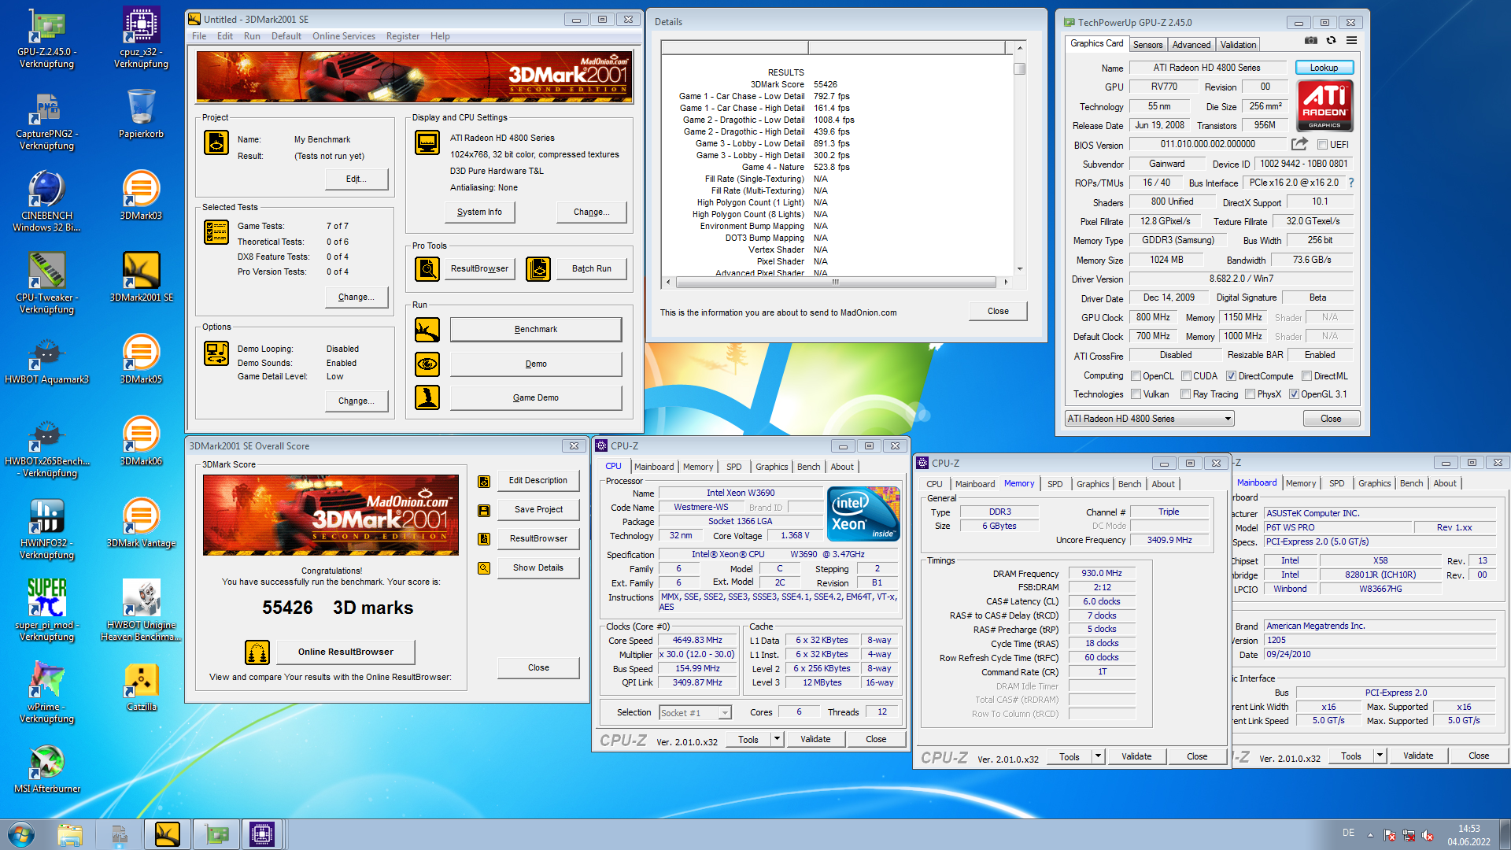Click the Bus Interface question mark
The image size is (1511, 850).
coord(1351,183)
